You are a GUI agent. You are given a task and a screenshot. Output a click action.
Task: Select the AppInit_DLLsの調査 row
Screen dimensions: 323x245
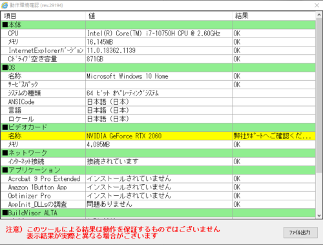[x=158, y=204]
